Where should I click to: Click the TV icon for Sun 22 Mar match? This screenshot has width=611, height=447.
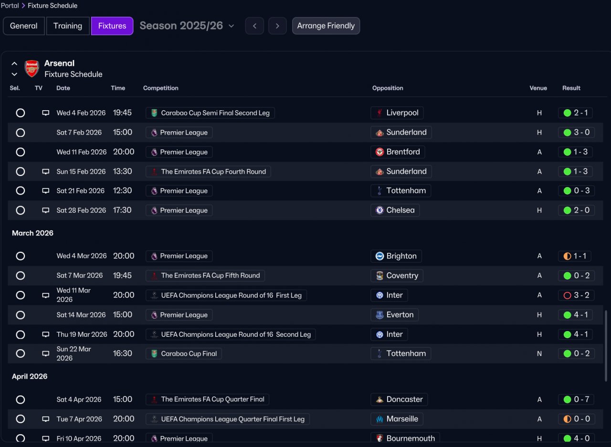tap(45, 354)
